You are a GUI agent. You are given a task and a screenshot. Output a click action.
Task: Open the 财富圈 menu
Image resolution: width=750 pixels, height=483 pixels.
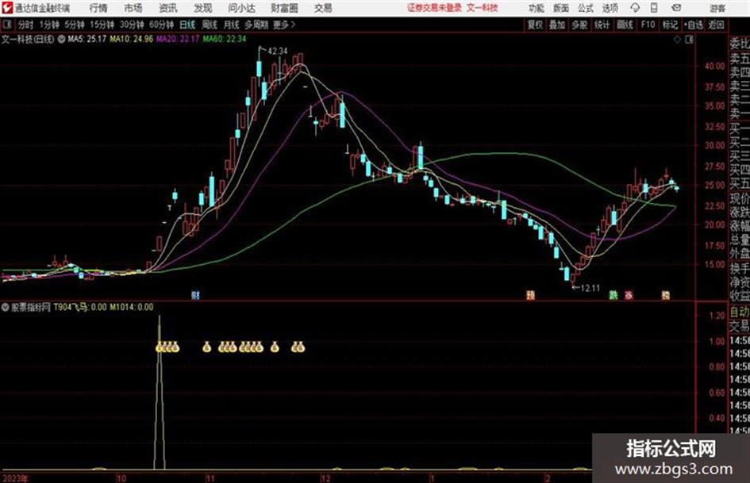coord(284,8)
